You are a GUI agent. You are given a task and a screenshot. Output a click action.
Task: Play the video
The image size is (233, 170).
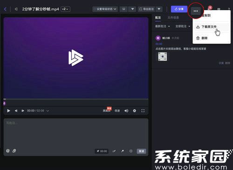click(8, 111)
